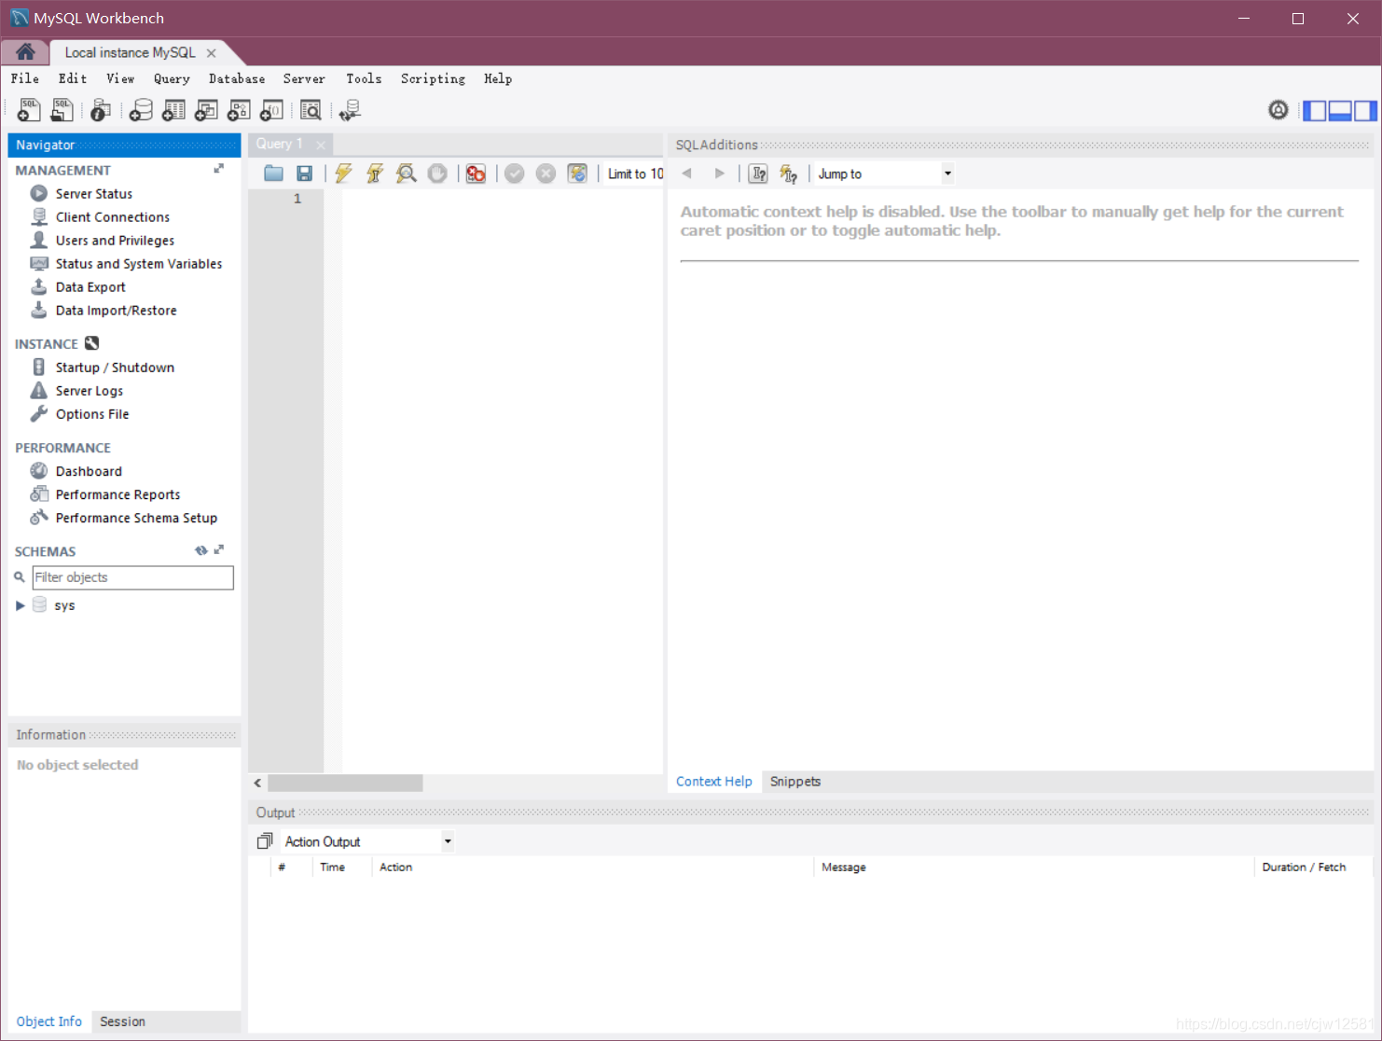Execute statement under cursor icon
Viewport: 1382px width, 1041px height.
(x=375, y=173)
